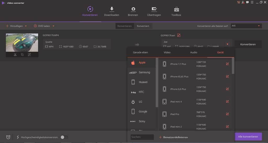Click the GOPR0179 video thumbnail

click(22, 43)
